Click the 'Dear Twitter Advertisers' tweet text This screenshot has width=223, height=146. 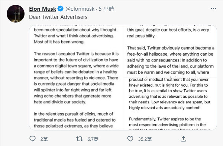tap(58, 17)
